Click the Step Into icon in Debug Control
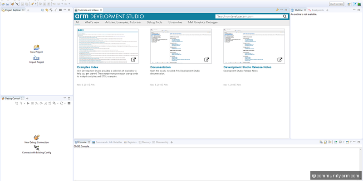 37,103
